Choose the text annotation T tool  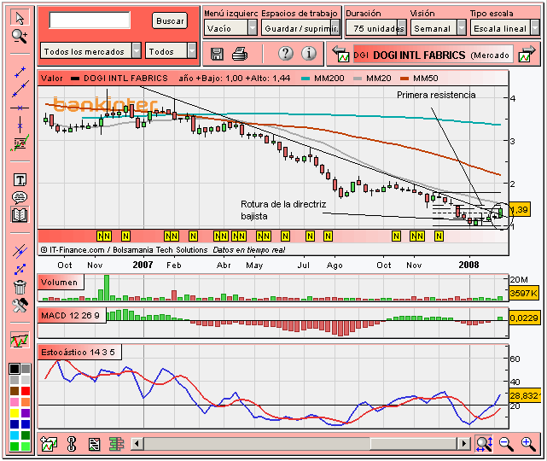point(20,180)
